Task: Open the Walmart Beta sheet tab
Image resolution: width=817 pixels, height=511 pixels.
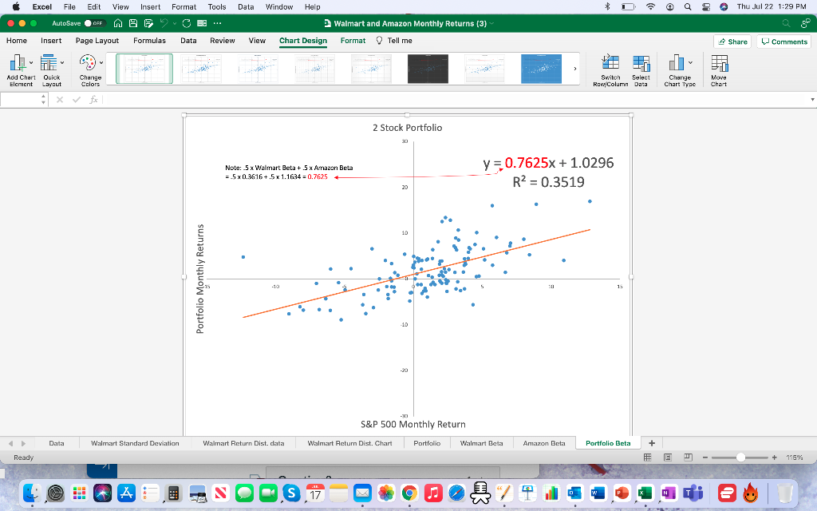Action: coord(481,443)
